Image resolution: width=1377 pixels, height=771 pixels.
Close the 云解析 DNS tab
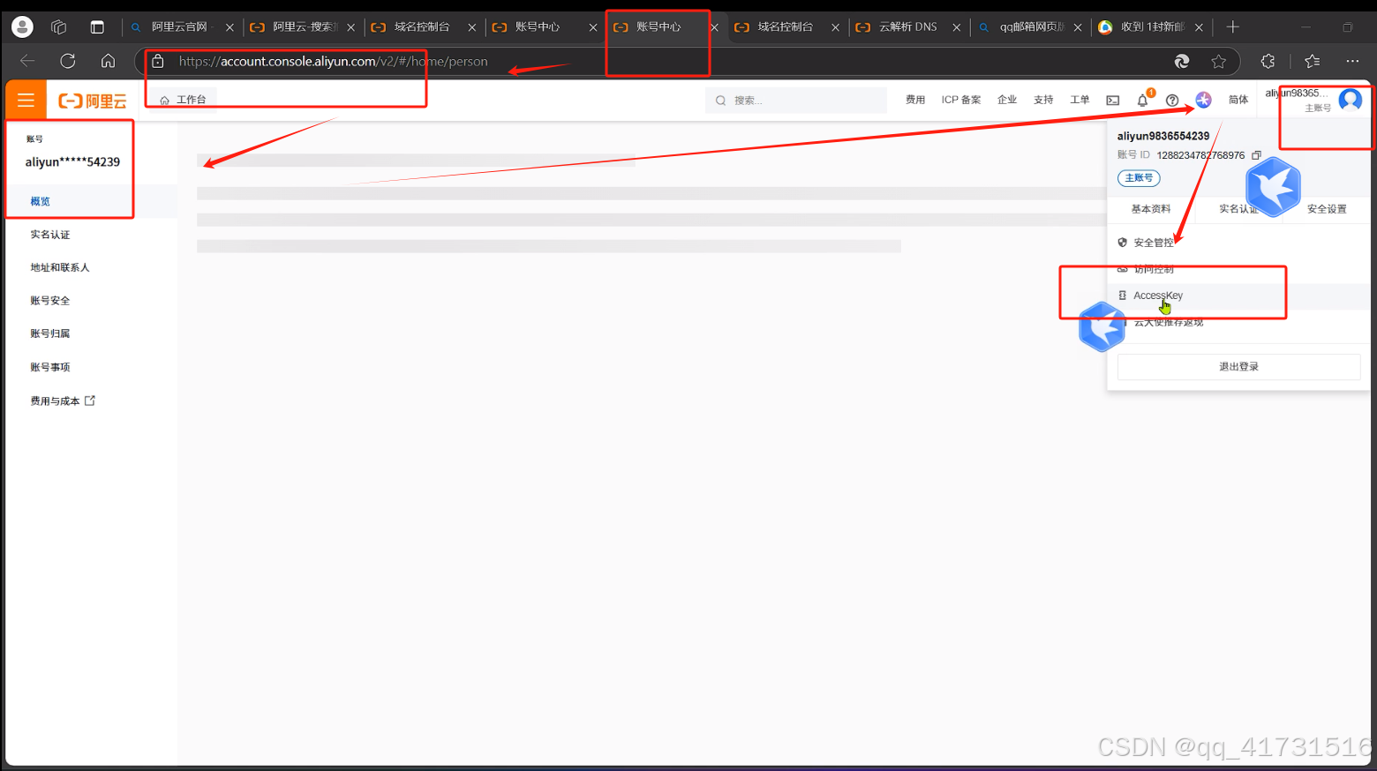point(957,27)
